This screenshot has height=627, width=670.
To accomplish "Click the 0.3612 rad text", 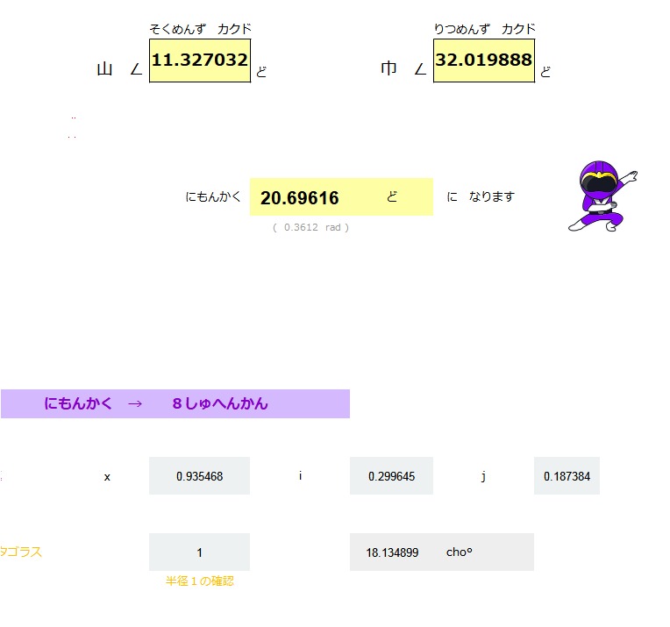I will pos(311,227).
